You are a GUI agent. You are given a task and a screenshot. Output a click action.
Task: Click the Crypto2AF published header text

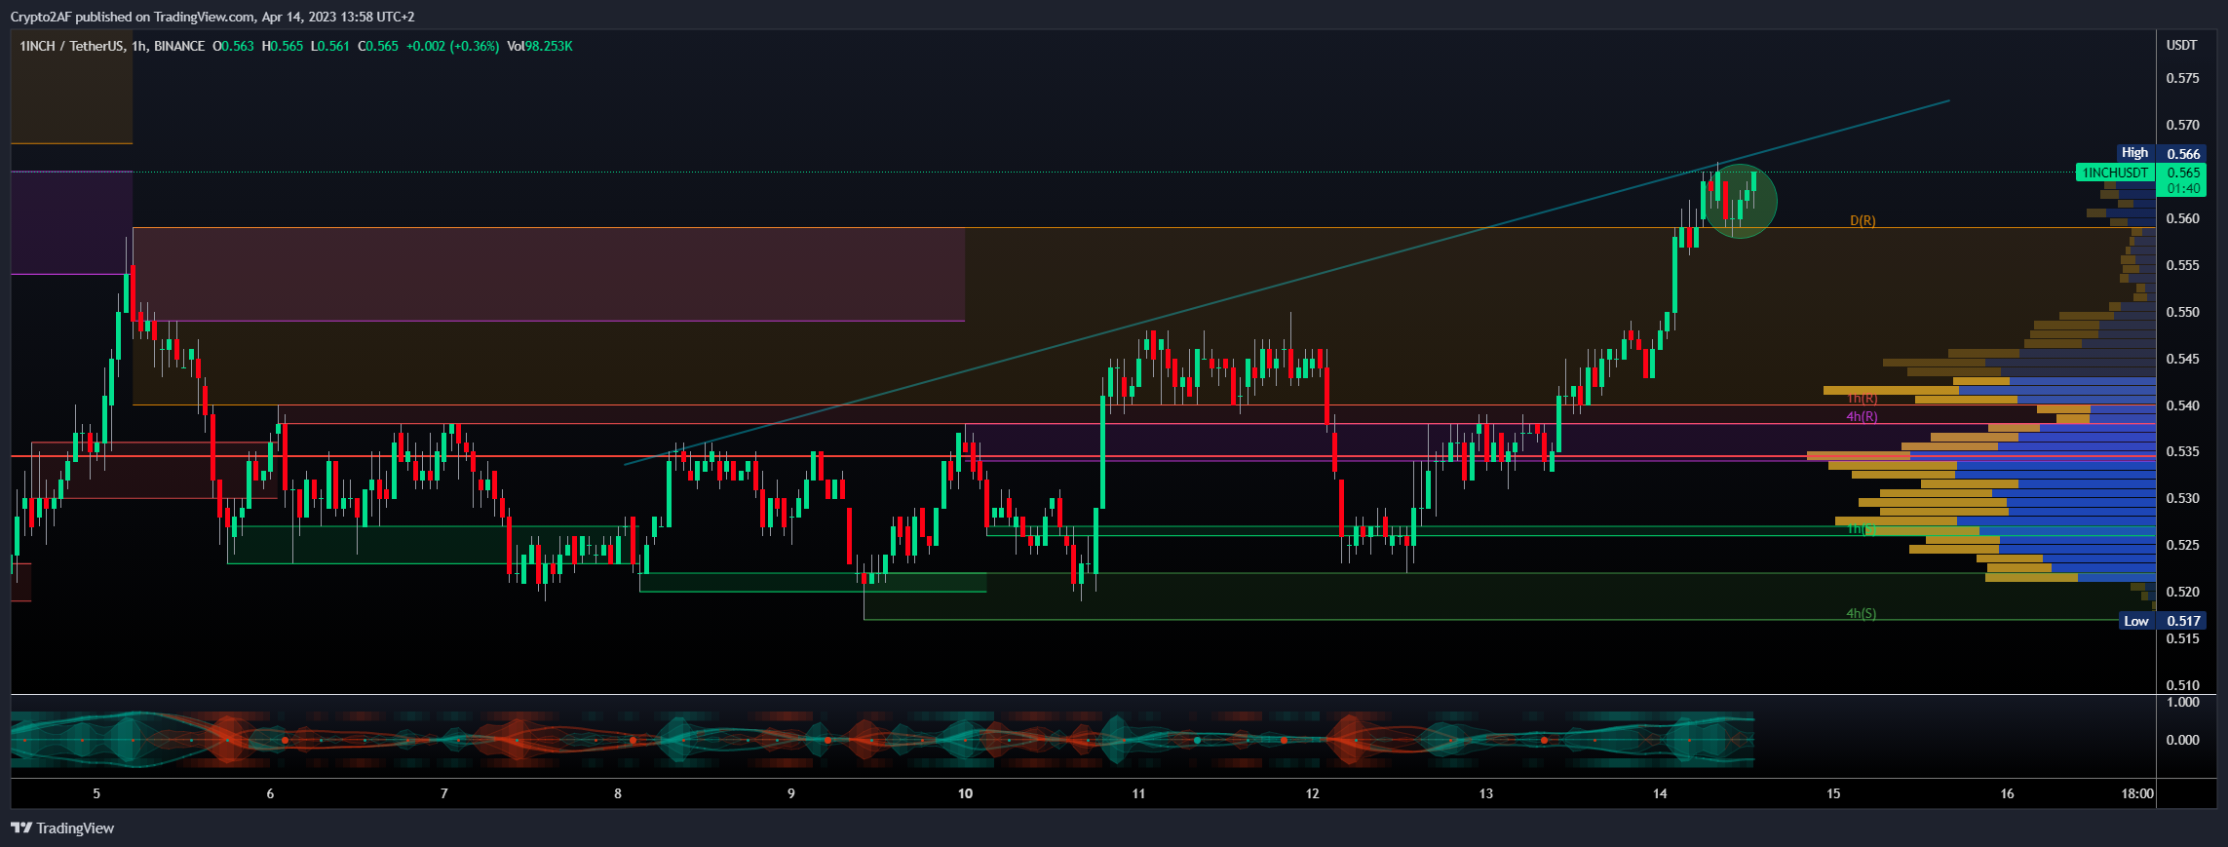coord(212,17)
